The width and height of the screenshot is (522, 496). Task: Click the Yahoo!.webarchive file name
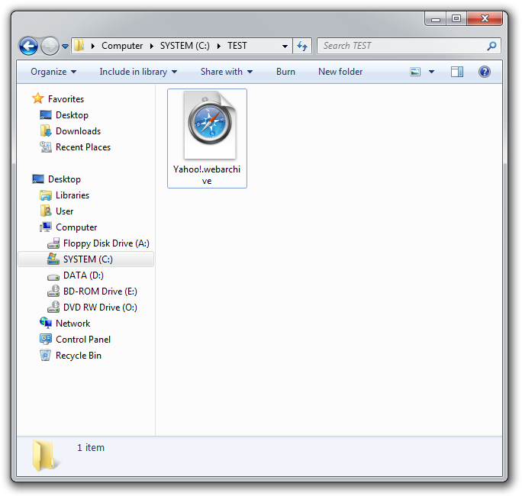(x=207, y=175)
